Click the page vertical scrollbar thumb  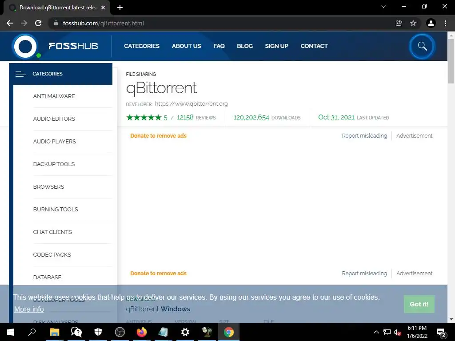(x=451, y=61)
